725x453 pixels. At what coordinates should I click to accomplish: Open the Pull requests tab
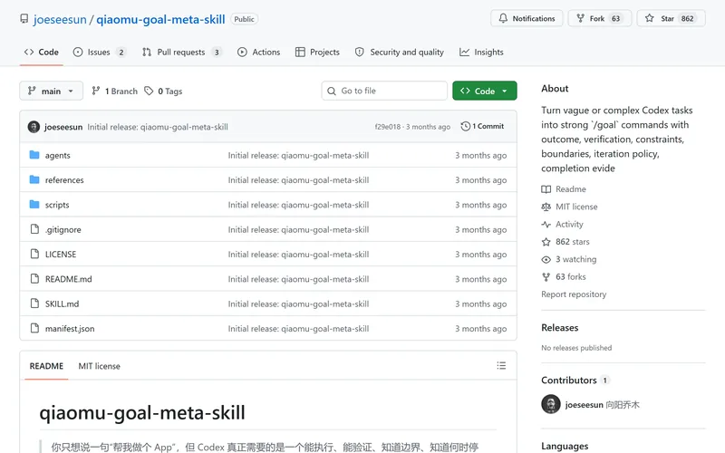182,53
